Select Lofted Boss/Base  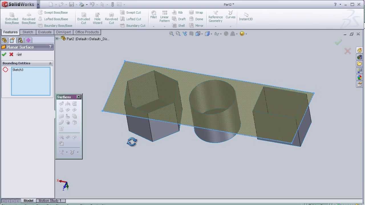pos(53,19)
